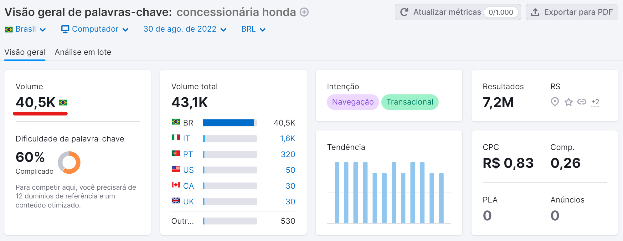Click the plus icon next to concessionária honda
623x241 pixels.
pos(304,12)
